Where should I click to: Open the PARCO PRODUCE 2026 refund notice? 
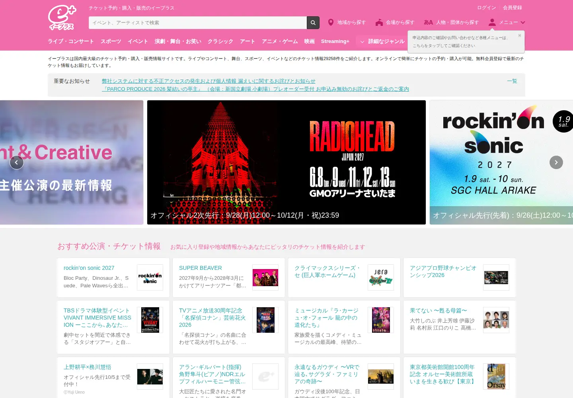[x=255, y=89]
